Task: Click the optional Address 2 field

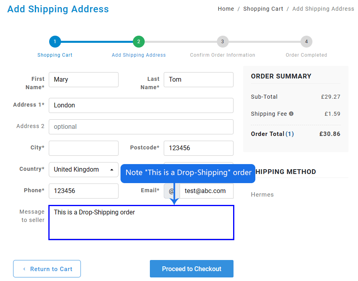Action: pyautogui.click(x=141, y=127)
